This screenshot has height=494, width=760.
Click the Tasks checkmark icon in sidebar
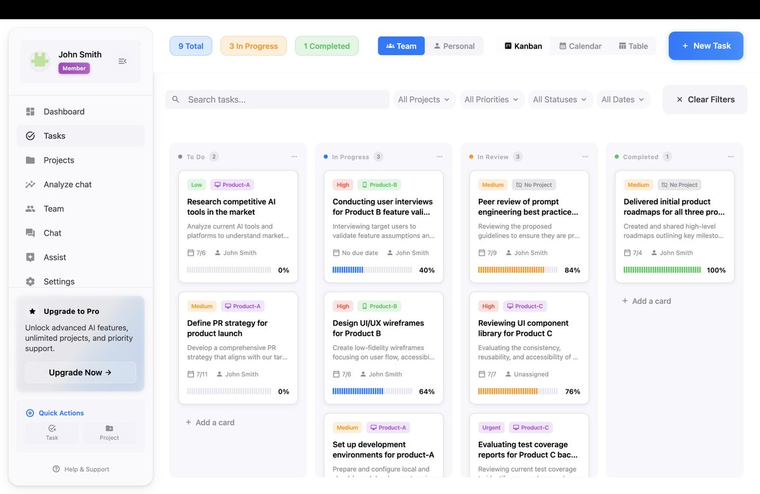coord(30,136)
